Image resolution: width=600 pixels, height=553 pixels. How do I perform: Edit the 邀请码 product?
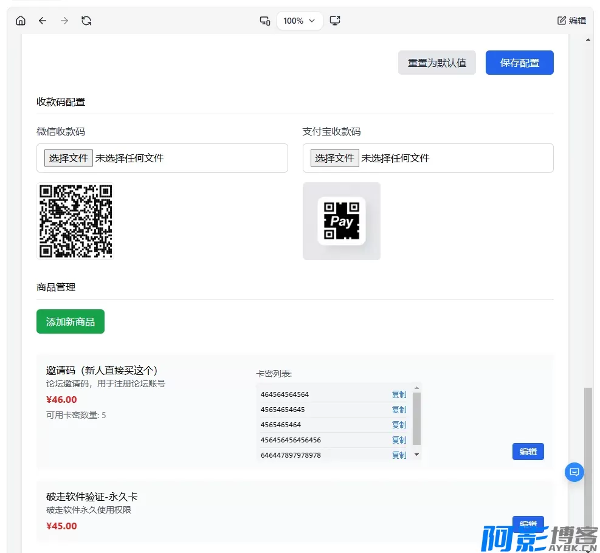click(528, 452)
